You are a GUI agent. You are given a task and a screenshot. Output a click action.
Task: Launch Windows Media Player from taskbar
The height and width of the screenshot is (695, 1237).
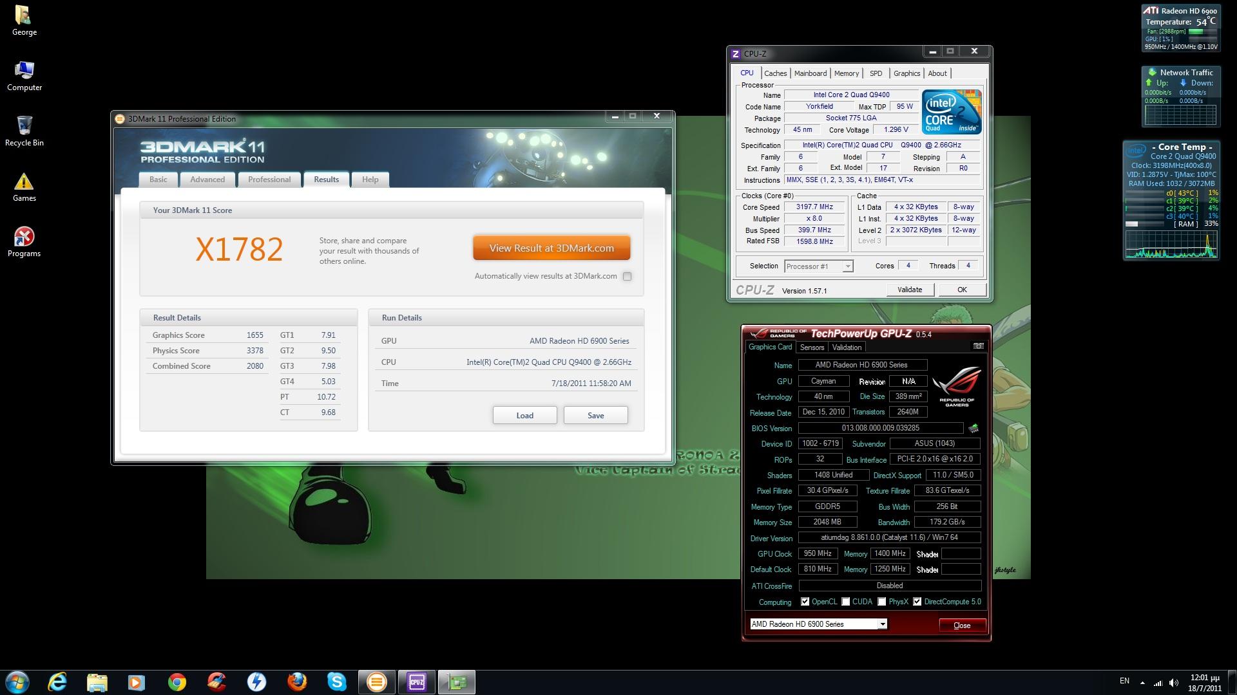coord(137,682)
